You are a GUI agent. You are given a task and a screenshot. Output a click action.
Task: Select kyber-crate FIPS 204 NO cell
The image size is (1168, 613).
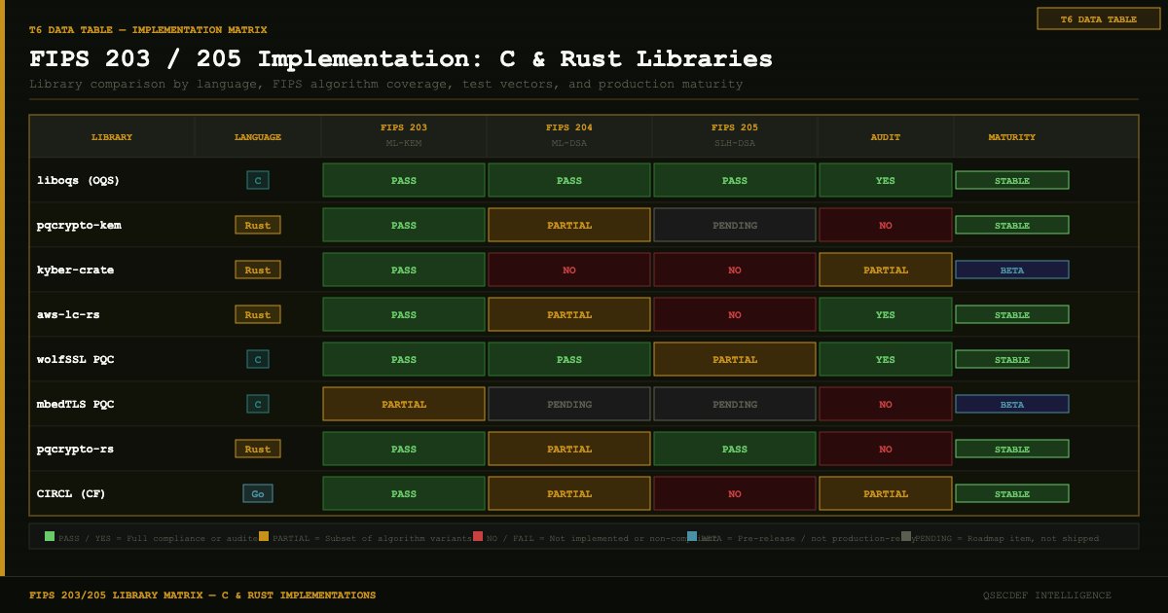(569, 270)
